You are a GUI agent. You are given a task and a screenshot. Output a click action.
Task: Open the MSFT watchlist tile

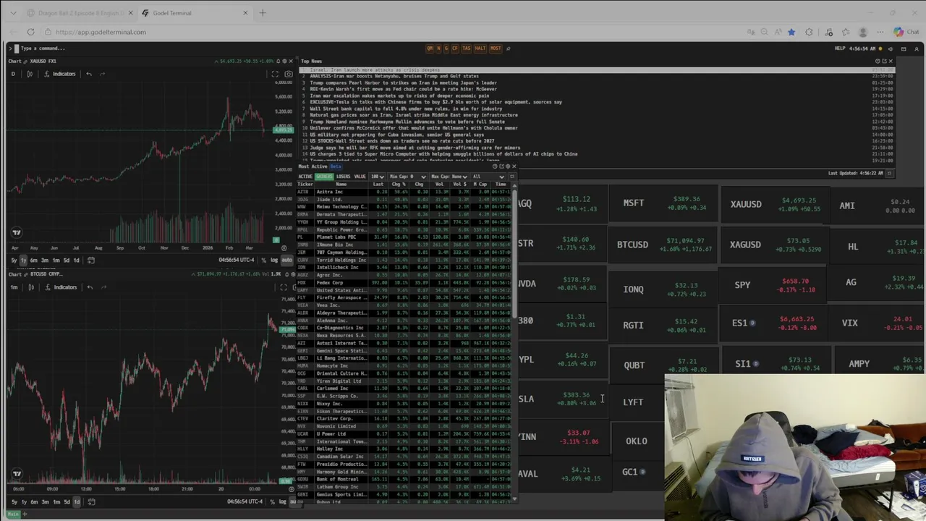(x=663, y=203)
